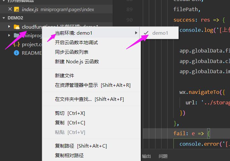Open the 问题 panel tab

click(x=163, y=156)
